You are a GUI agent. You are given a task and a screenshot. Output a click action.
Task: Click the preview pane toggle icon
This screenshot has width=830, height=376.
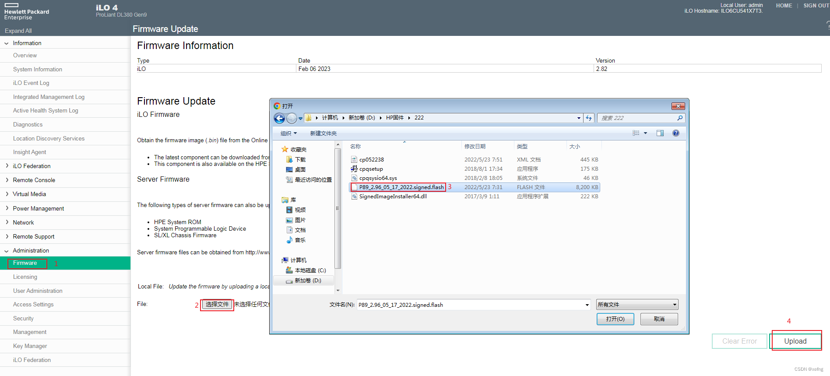[x=660, y=133]
